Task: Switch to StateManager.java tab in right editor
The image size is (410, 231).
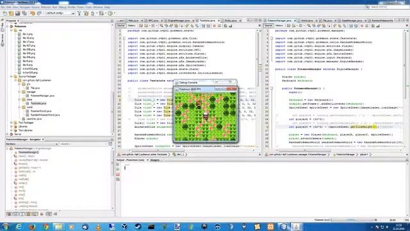Action: [x=352, y=21]
